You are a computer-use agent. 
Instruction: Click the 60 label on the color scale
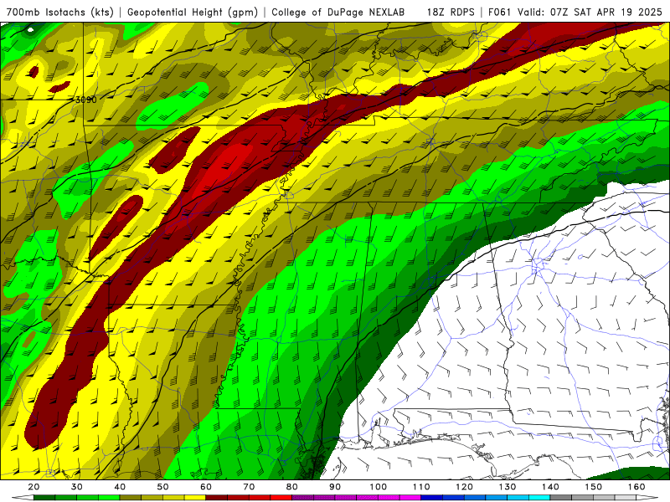coord(206,487)
